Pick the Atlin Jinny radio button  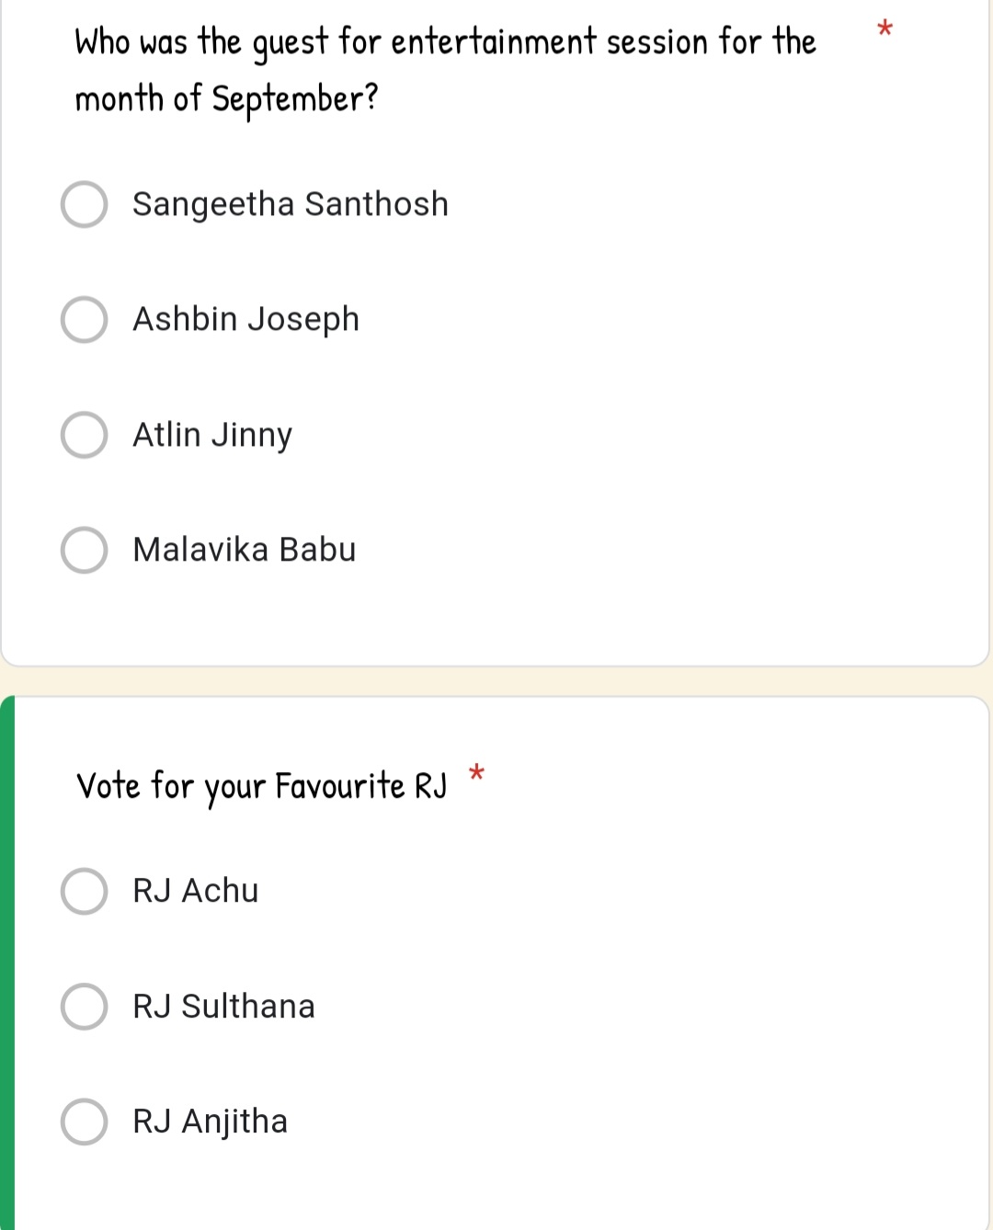pyautogui.click(x=84, y=435)
